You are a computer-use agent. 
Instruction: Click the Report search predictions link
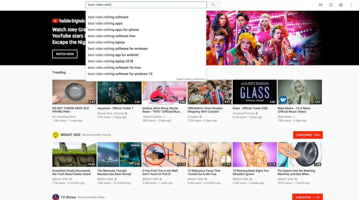point(190,79)
